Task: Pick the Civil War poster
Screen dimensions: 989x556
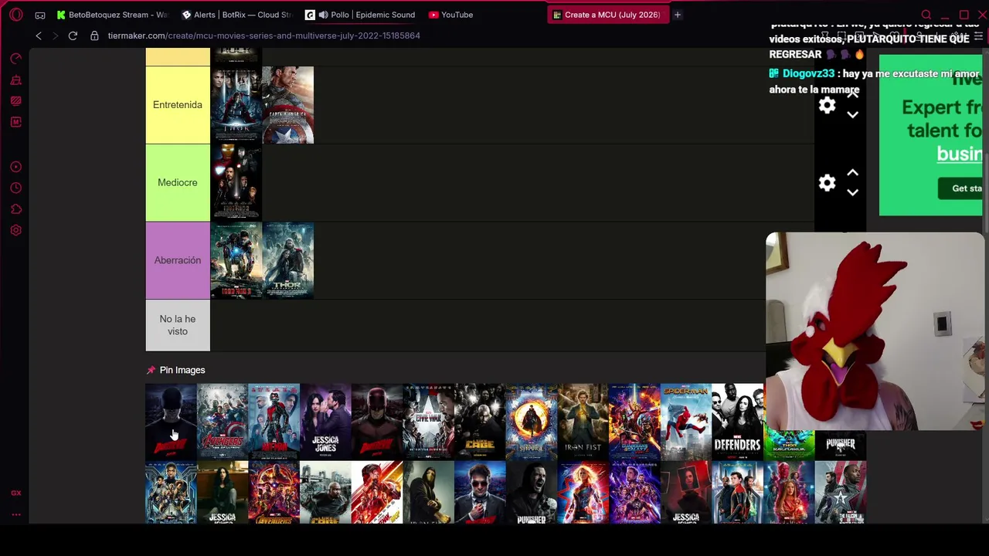Action: click(x=429, y=422)
